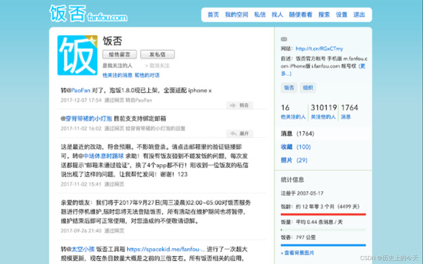This screenshot has height=264, width=423.
Task: Click timestamp 2017-09-26 21:40
Action: tap(81, 231)
